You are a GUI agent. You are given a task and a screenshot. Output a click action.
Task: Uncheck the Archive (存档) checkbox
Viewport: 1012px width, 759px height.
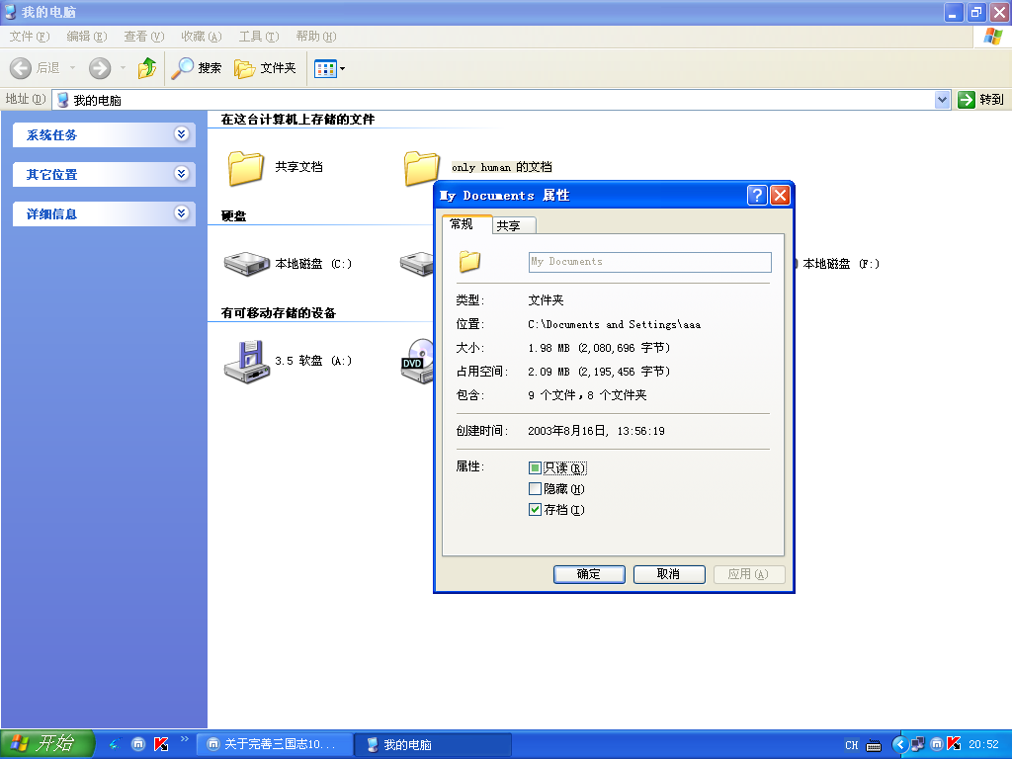click(x=536, y=510)
